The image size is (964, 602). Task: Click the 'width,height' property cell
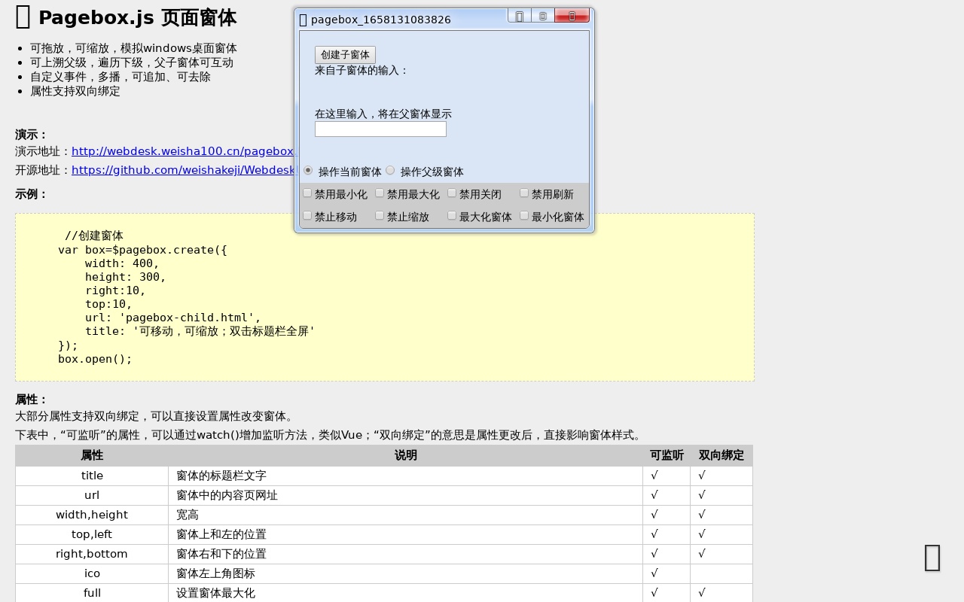pos(92,515)
